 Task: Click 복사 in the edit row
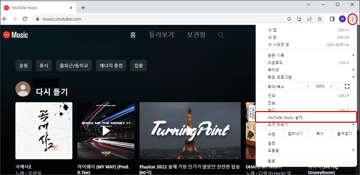(x=320, y=134)
